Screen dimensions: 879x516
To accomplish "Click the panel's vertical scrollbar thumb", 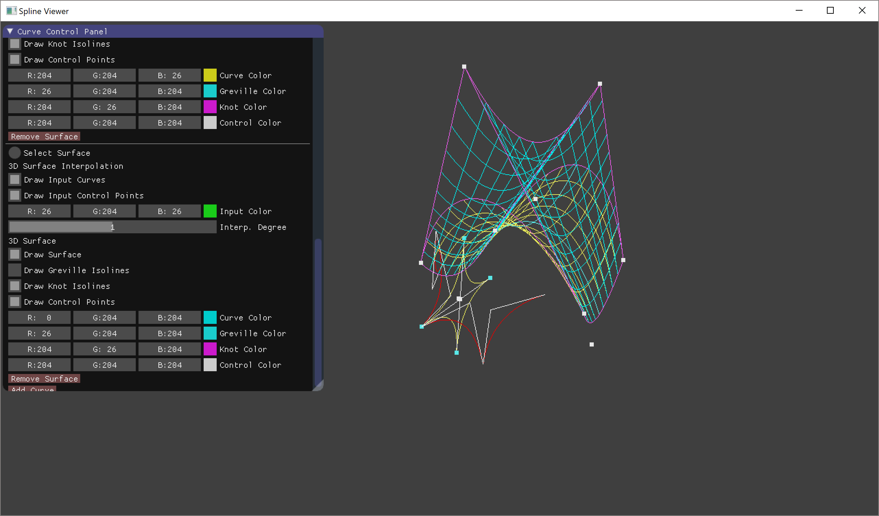I will click(318, 311).
